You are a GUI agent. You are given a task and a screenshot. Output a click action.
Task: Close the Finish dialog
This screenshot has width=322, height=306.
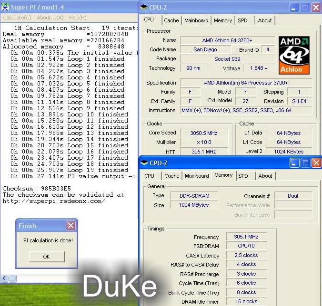[x=70, y=226]
